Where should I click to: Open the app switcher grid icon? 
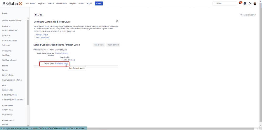[x=4, y=3]
